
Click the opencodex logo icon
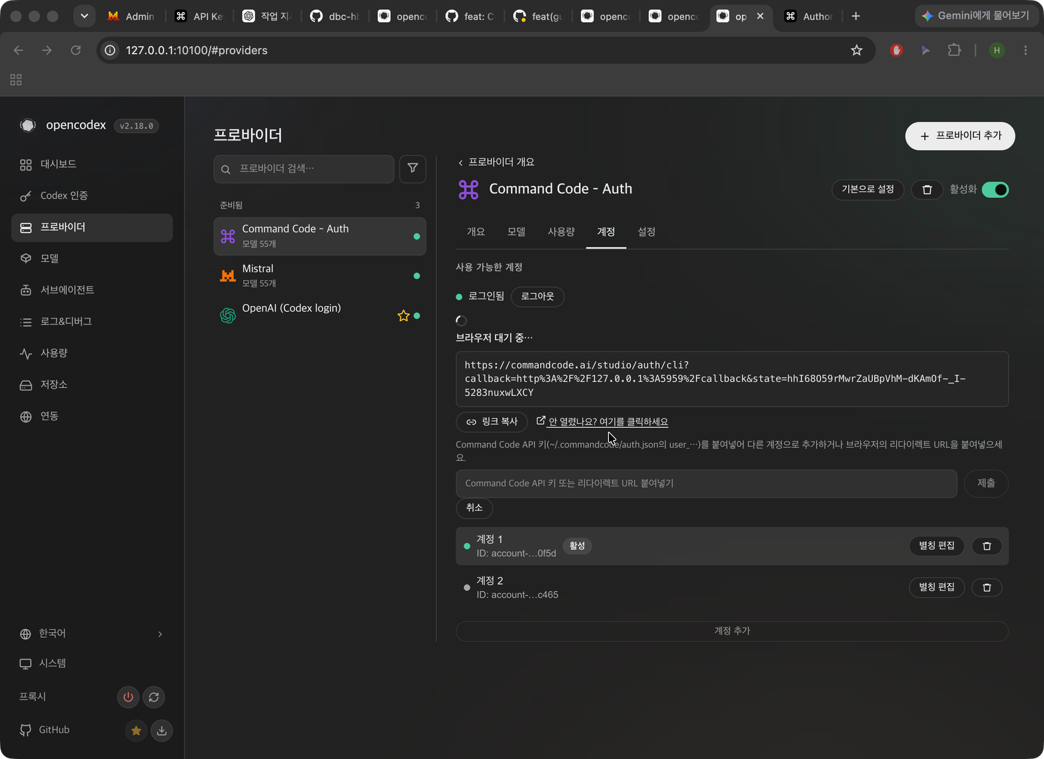pyautogui.click(x=27, y=125)
